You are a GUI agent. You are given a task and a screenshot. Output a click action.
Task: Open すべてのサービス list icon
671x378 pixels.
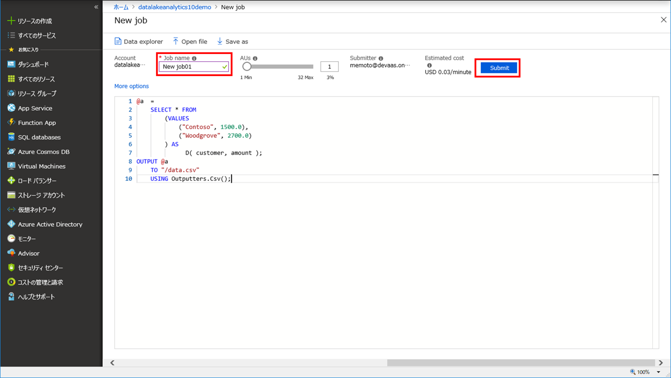[11, 35]
